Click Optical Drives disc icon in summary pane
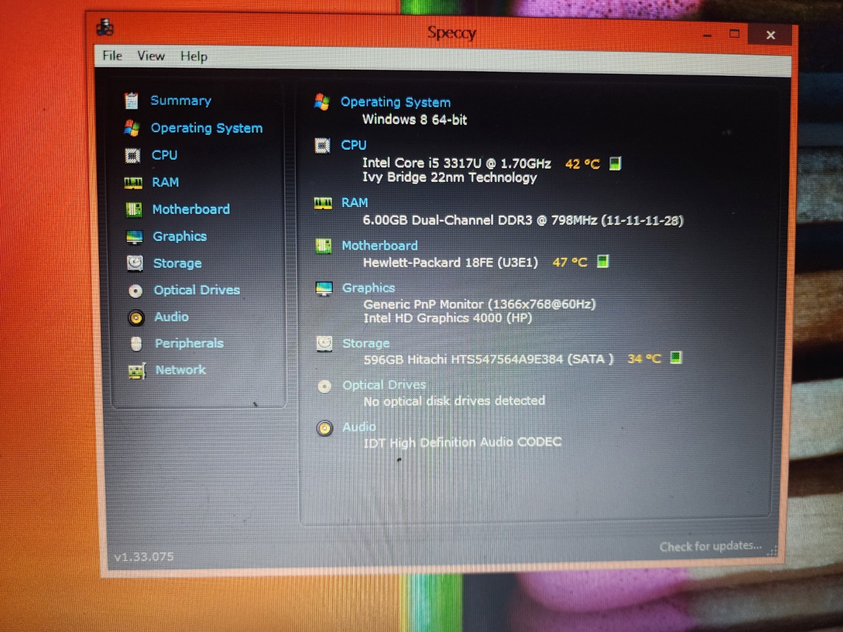 325,387
